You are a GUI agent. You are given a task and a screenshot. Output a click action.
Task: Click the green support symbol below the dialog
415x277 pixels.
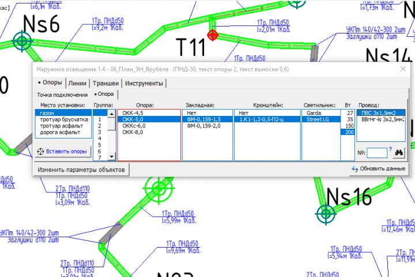[159, 189]
